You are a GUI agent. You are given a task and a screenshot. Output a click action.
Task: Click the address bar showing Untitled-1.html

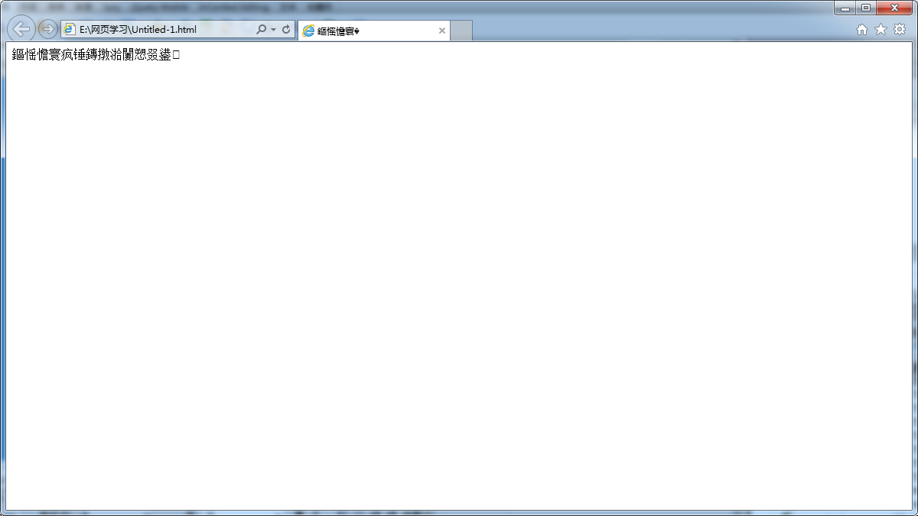click(161, 30)
